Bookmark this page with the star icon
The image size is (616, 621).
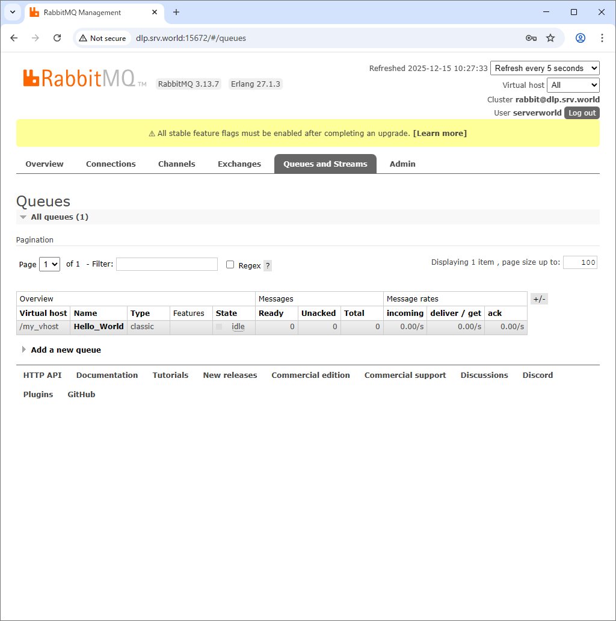(550, 38)
